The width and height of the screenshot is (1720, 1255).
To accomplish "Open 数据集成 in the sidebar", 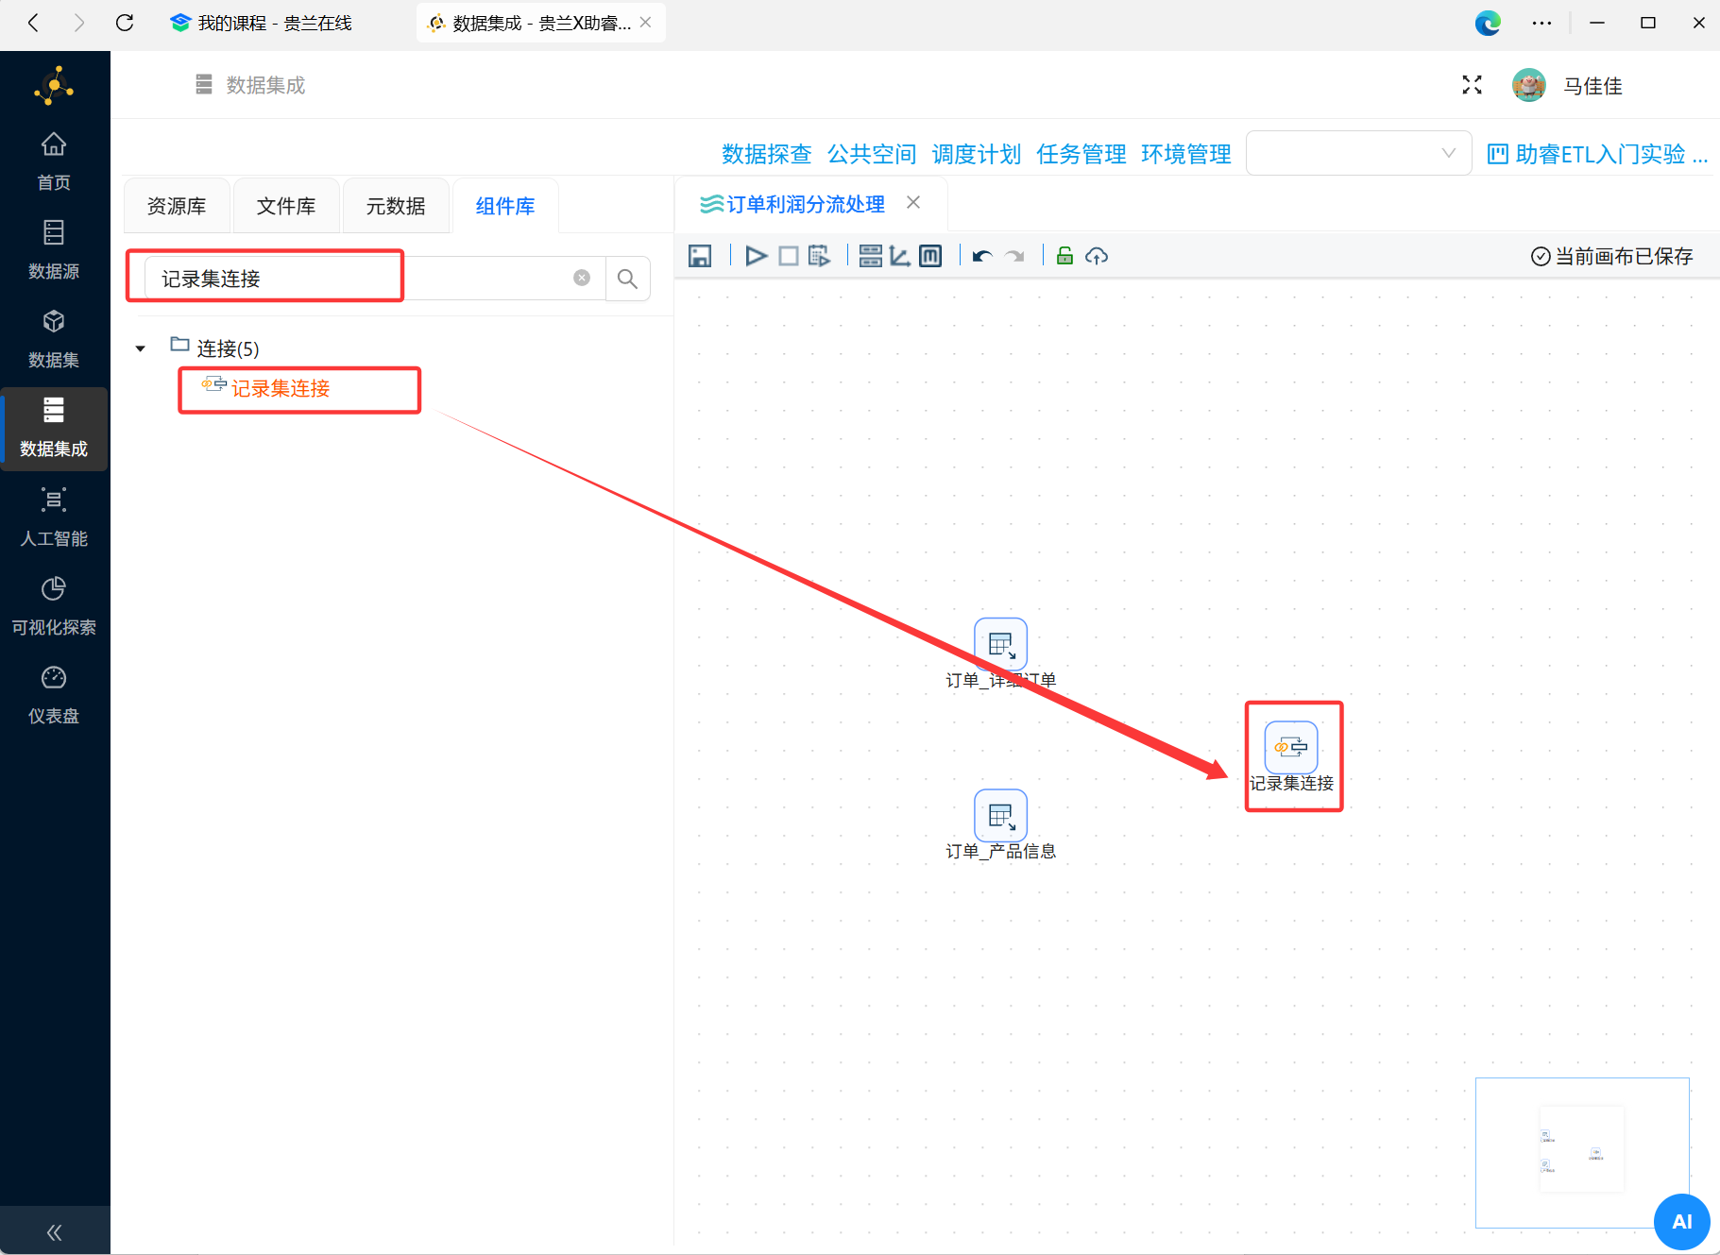I will tap(54, 429).
